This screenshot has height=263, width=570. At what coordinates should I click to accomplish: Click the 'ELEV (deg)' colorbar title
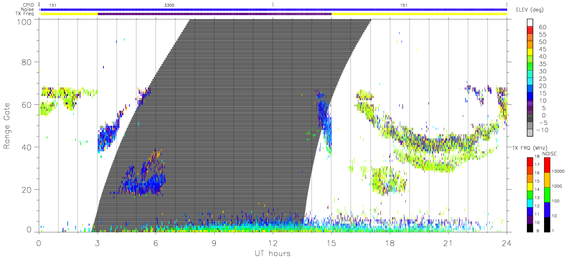(x=530, y=10)
